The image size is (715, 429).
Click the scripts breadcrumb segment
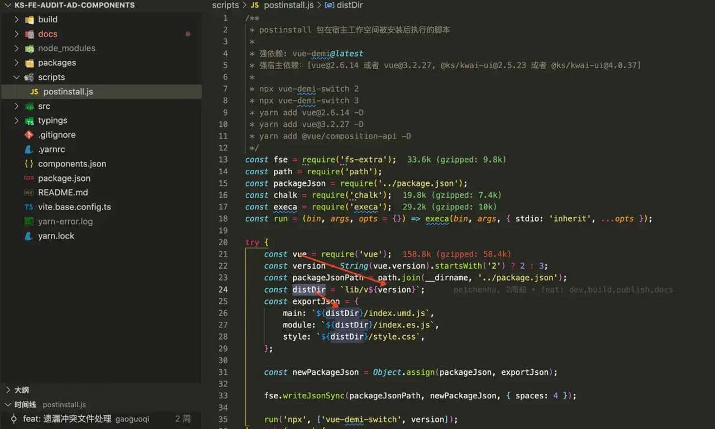coord(225,5)
